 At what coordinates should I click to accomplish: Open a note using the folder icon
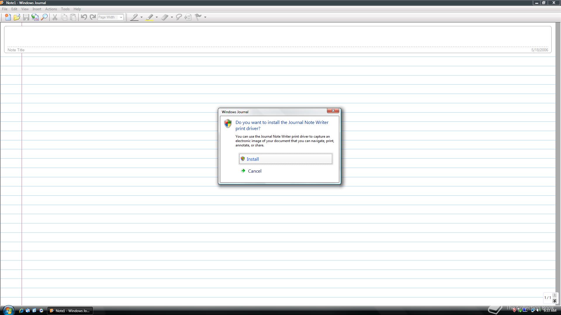tap(17, 17)
